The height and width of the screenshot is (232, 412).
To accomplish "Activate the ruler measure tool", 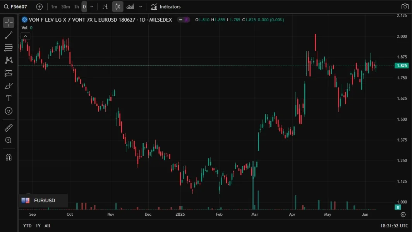I will tap(9, 128).
